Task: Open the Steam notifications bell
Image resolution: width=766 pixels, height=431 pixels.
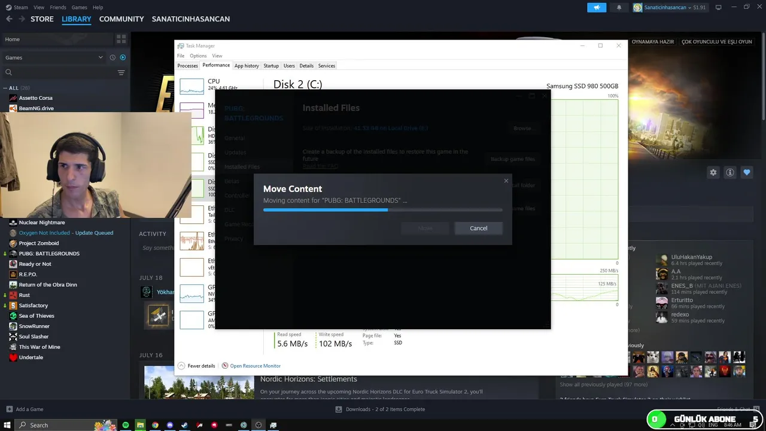Action: pyautogui.click(x=619, y=7)
